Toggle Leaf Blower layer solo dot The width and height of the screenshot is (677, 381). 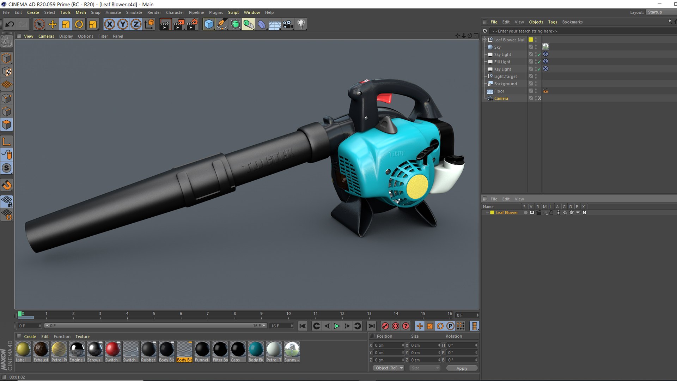[525, 212]
